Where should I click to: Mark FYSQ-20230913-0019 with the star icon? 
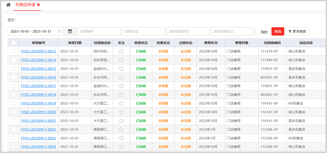121,103
